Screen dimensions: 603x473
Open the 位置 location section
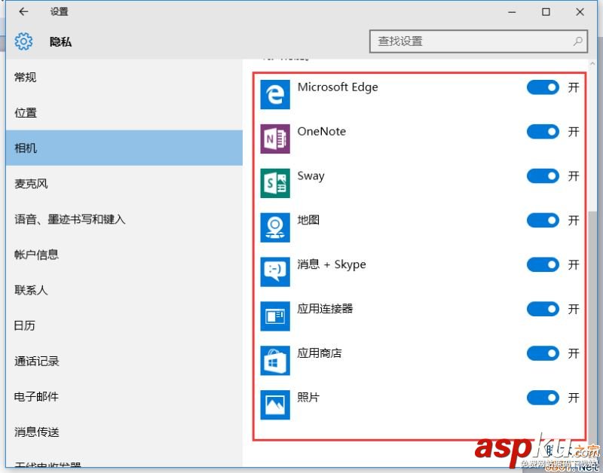click(x=124, y=112)
